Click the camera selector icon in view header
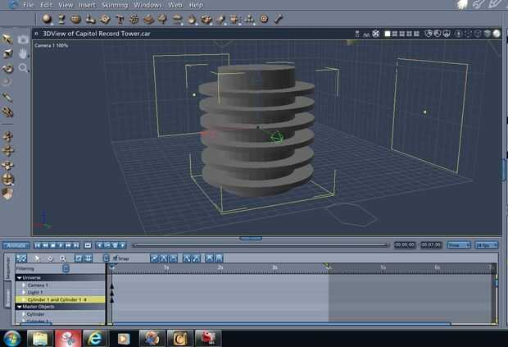The image size is (508, 347). pos(356,34)
